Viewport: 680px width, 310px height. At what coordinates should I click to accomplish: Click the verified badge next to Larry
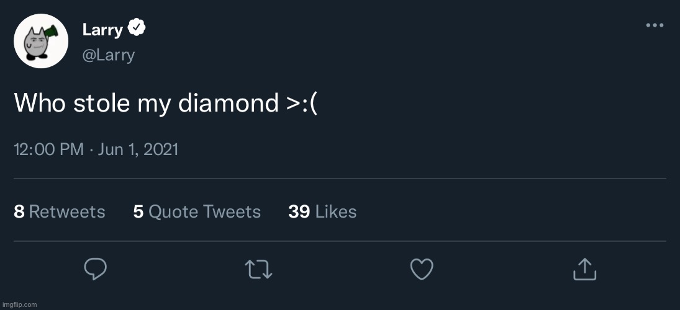pos(137,29)
